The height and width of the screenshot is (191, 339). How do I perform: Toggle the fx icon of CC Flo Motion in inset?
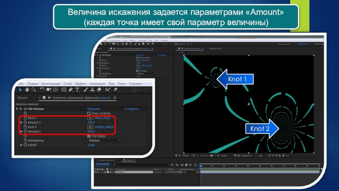[21, 109]
